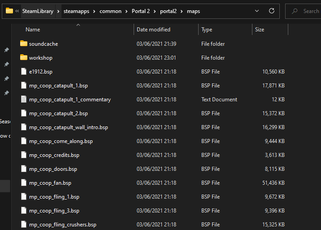Select mp_coop_catapult_2.bsp file icon

(24, 113)
